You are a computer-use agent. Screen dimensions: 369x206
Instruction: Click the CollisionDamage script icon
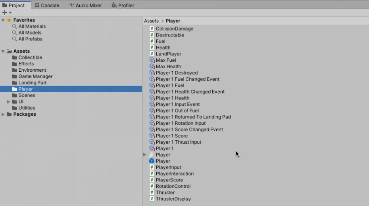[152, 29]
